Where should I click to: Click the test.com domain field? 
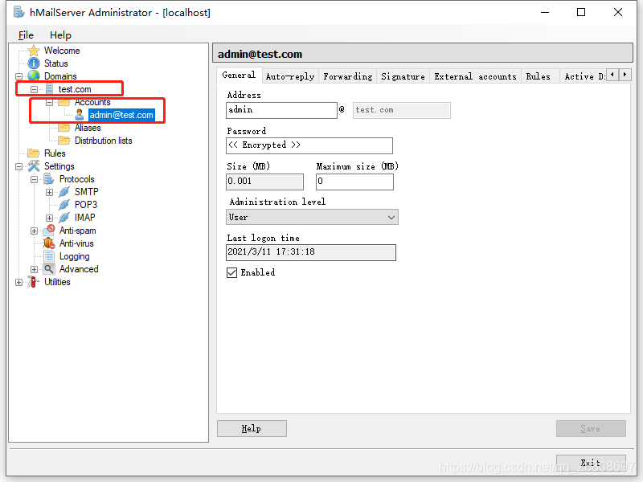(401, 110)
